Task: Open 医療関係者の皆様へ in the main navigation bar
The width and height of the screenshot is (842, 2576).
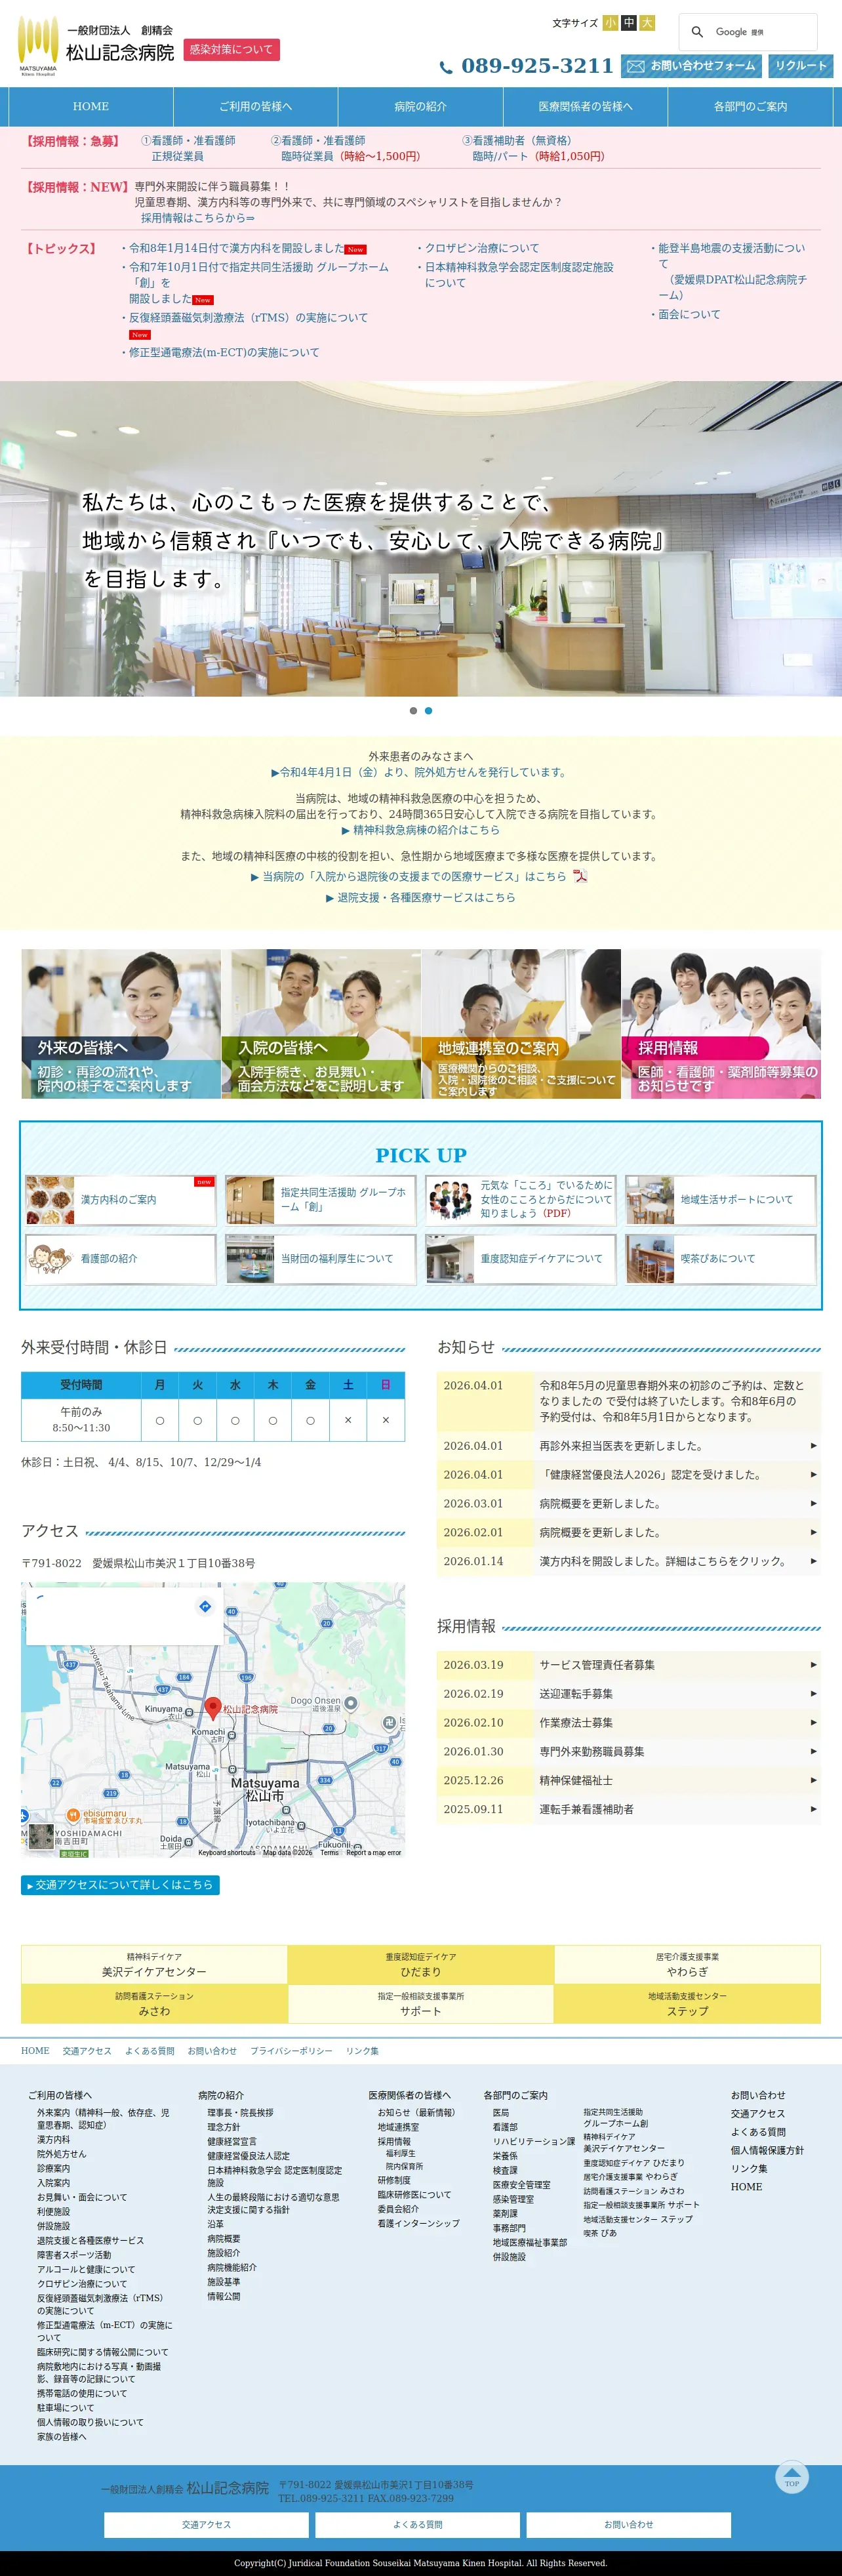Action: tap(585, 106)
